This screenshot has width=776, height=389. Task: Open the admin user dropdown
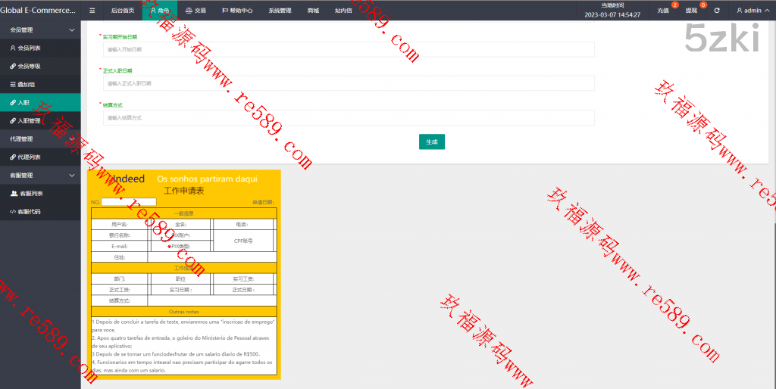[x=752, y=11]
